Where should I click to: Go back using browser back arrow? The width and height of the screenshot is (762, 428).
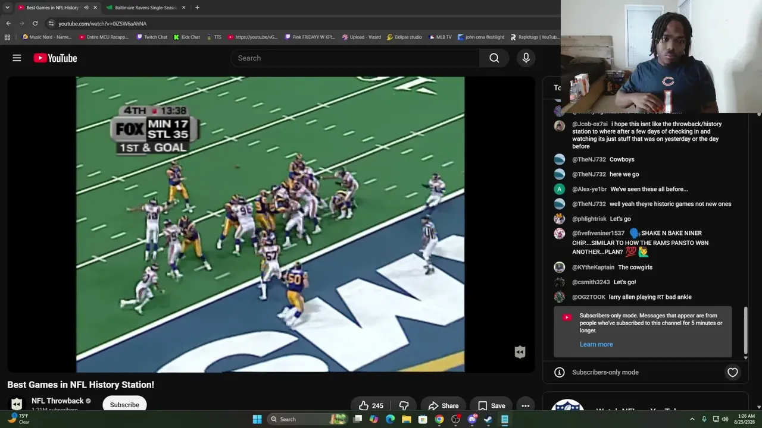click(8, 23)
